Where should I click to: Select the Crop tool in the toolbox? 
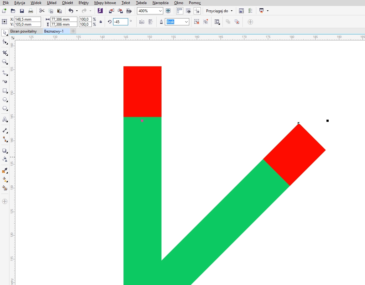tap(5, 52)
